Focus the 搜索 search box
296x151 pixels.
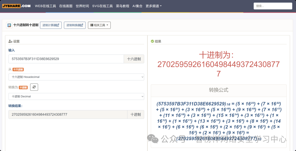click(273, 6)
